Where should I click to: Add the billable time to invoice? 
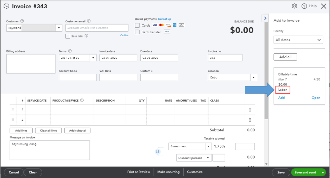(281, 98)
